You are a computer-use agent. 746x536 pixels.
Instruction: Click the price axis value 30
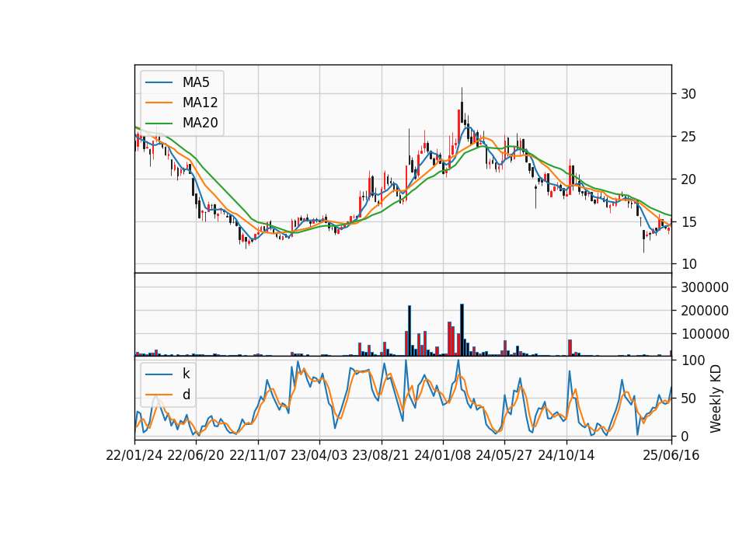[688, 94]
